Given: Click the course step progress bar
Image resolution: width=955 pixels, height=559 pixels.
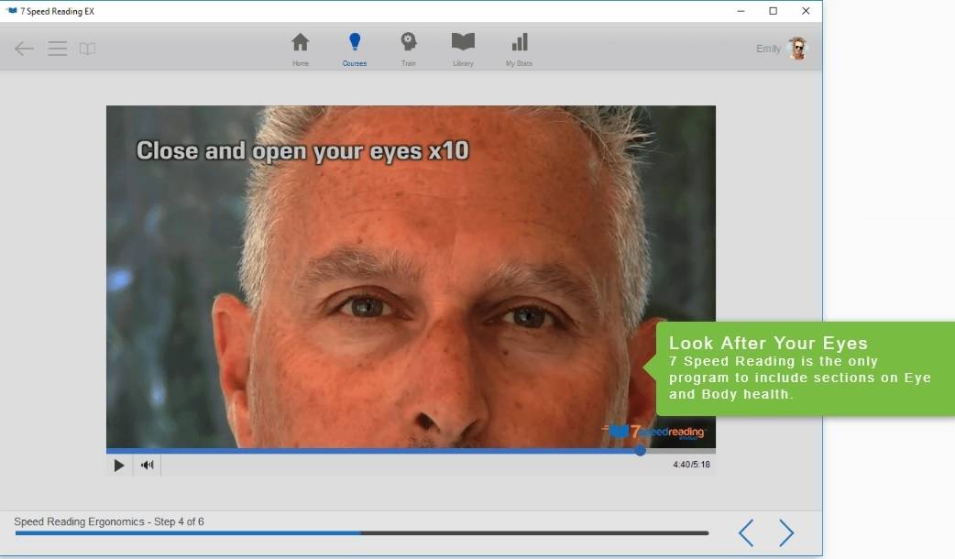Looking at the screenshot, I should (362, 532).
